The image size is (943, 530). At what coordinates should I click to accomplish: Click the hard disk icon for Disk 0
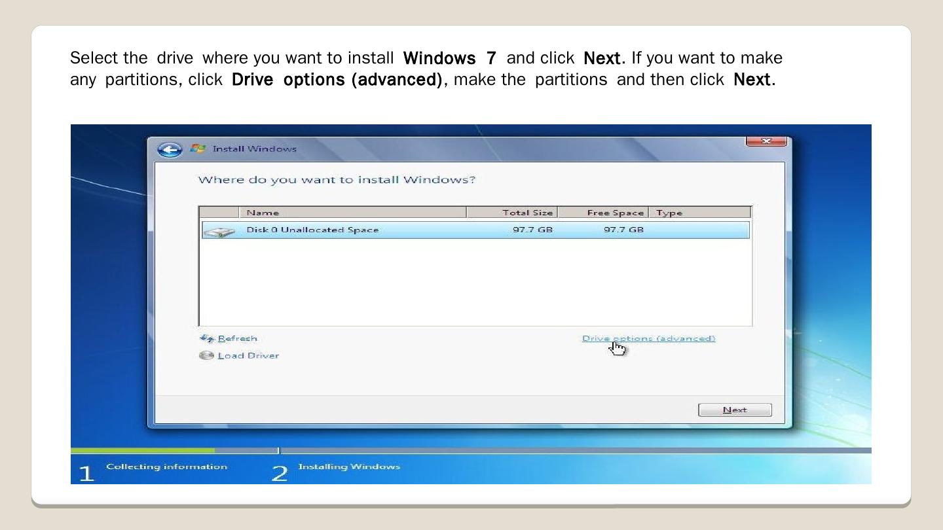219,231
